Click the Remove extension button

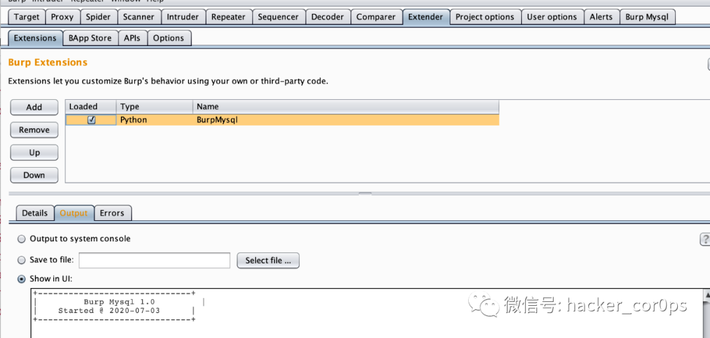[34, 130]
